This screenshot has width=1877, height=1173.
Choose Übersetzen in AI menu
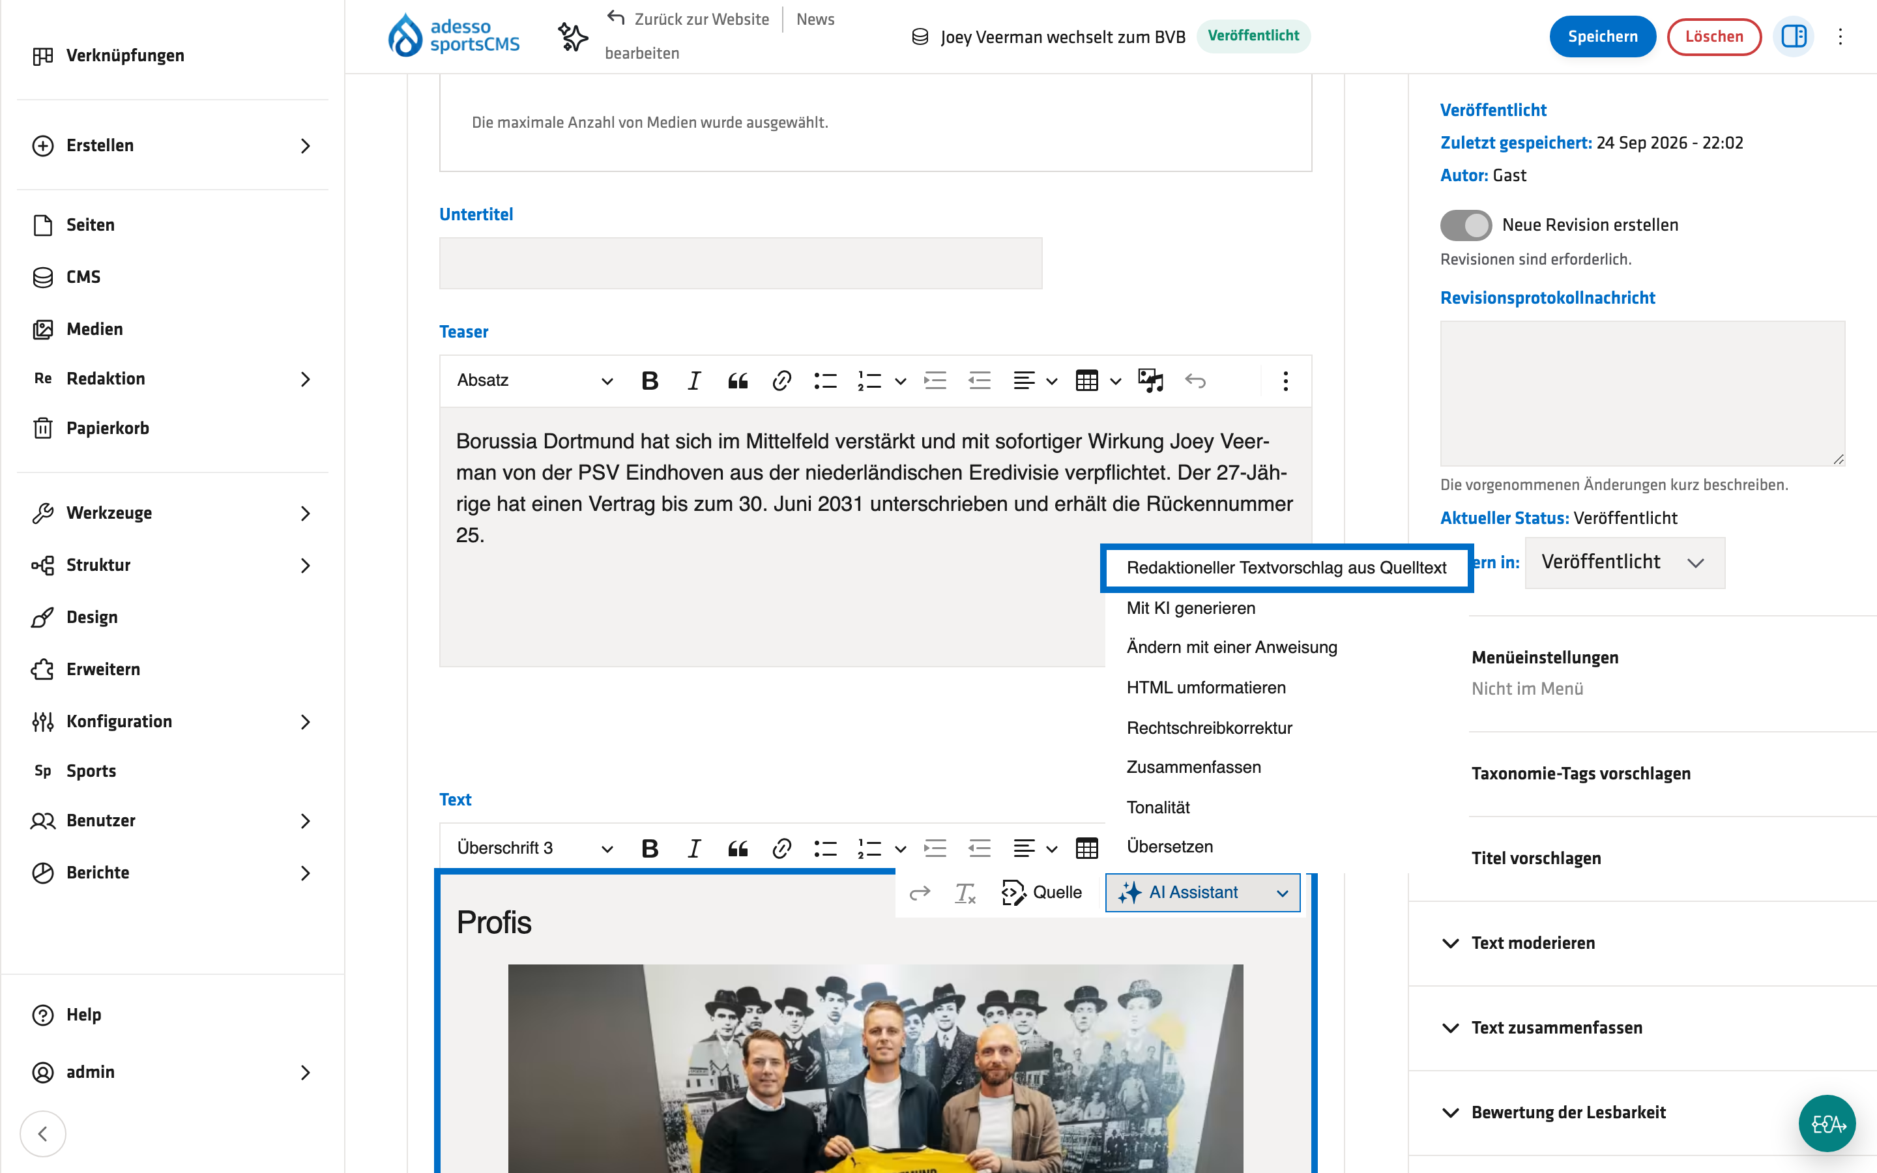pos(1286,847)
